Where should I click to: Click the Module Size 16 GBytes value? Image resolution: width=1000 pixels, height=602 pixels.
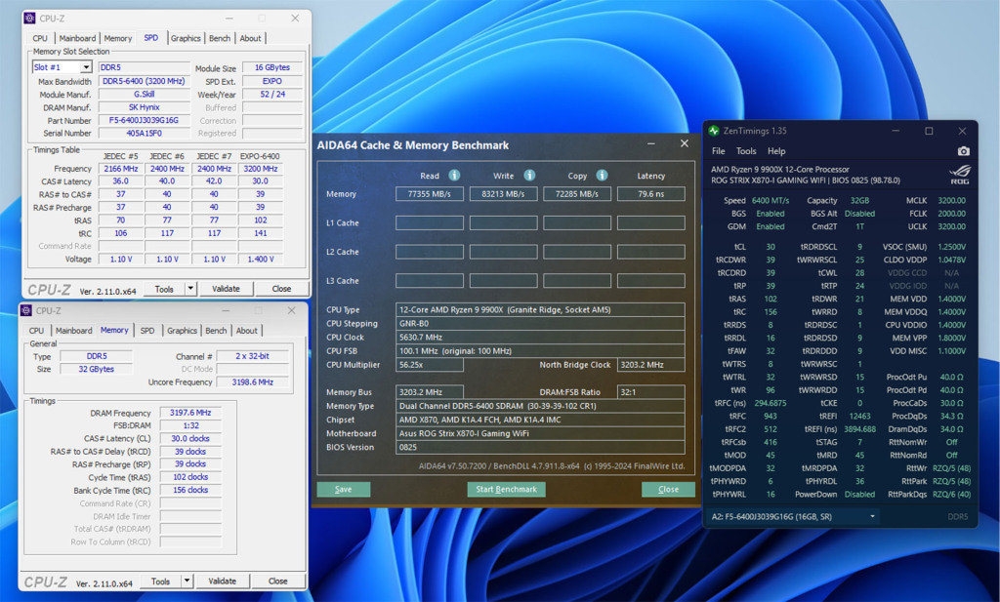272,67
